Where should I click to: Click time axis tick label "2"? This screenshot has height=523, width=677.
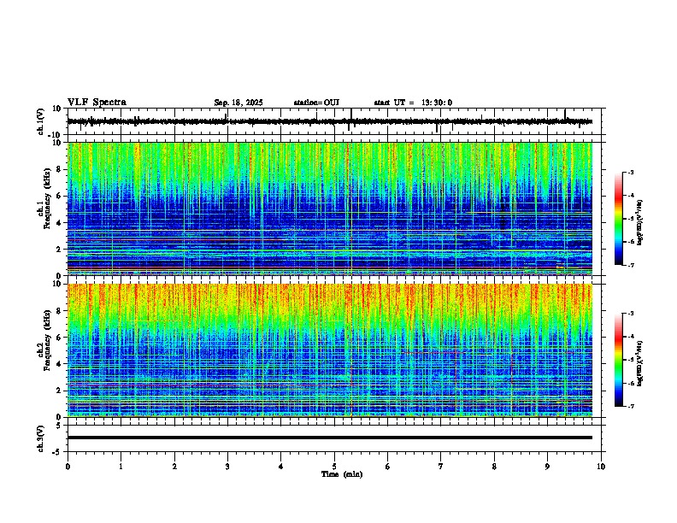(174, 467)
